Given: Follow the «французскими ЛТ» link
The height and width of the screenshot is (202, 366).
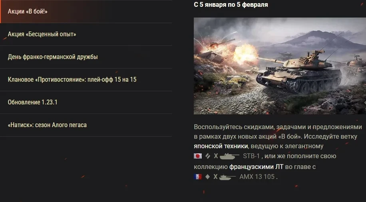Looking at the screenshot, I should [x=256, y=167].
